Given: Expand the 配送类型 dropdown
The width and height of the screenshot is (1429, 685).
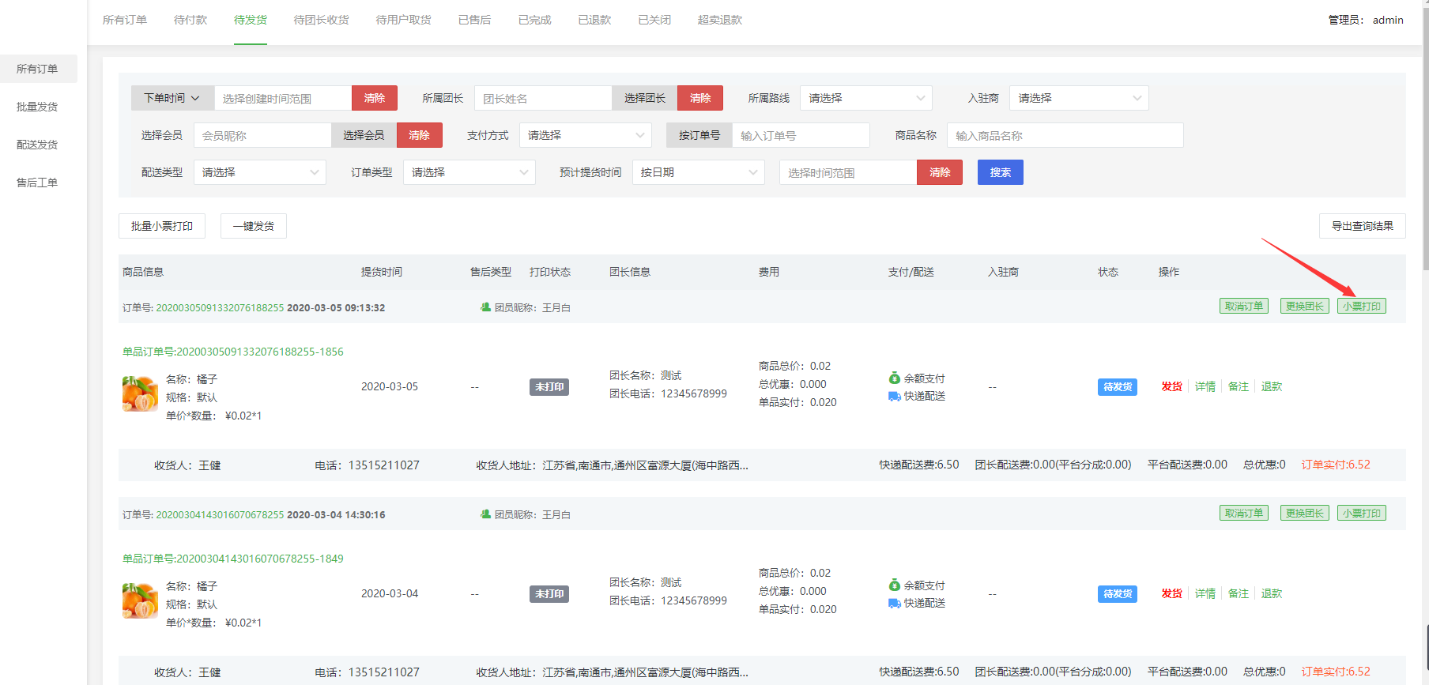Looking at the screenshot, I should tap(259, 172).
